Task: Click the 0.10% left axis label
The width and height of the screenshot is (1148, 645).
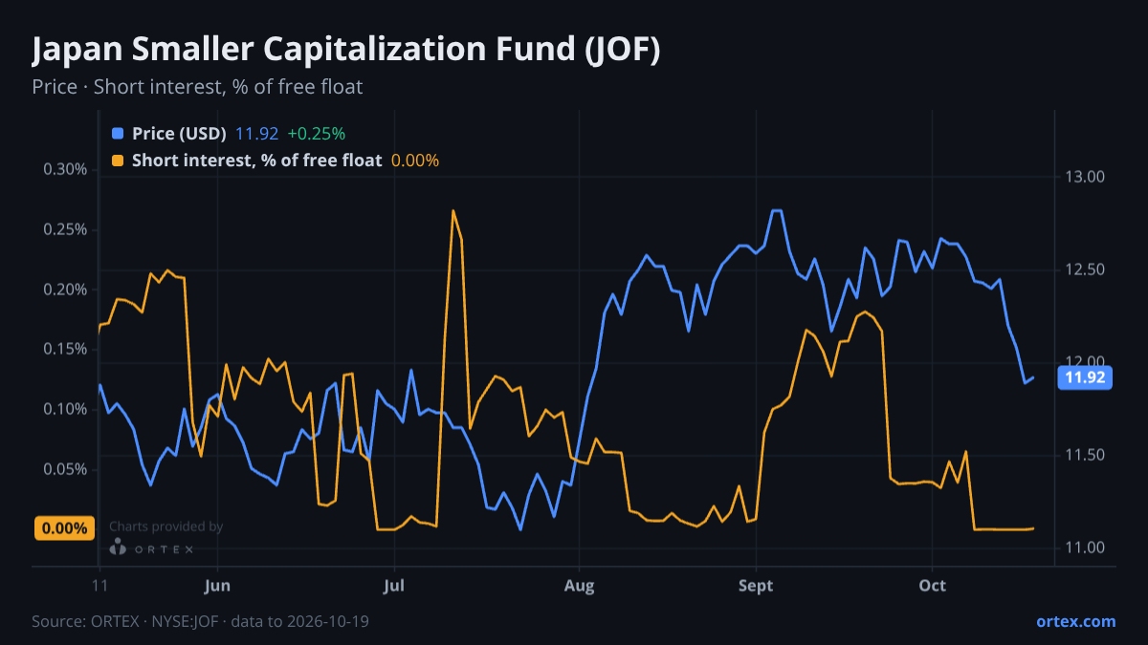Action: pos(65,409)
